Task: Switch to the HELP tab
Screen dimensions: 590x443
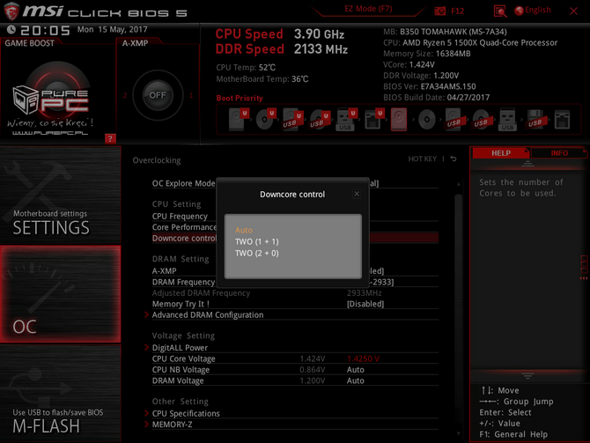Action: (x=501, y=153)
